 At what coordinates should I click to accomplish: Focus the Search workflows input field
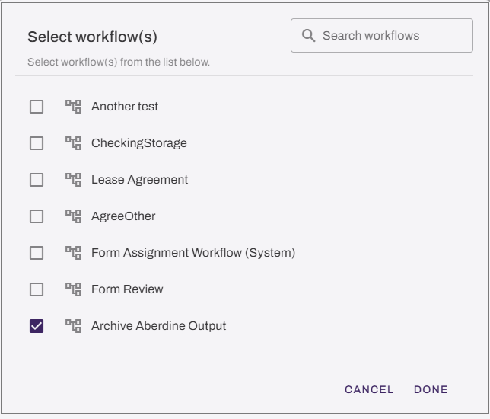[x=381, y=35]
